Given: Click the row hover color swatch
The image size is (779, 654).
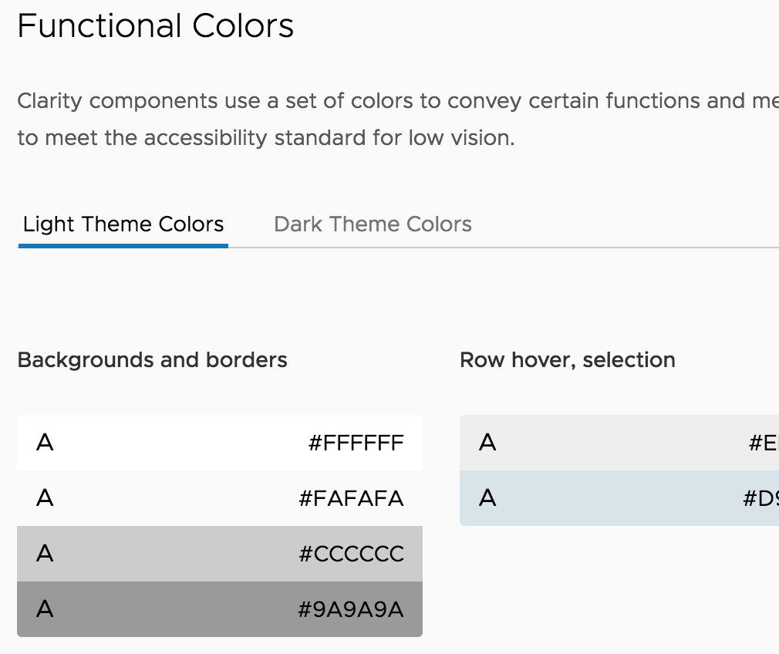Looking at the screenshot, I should (617, 443).
